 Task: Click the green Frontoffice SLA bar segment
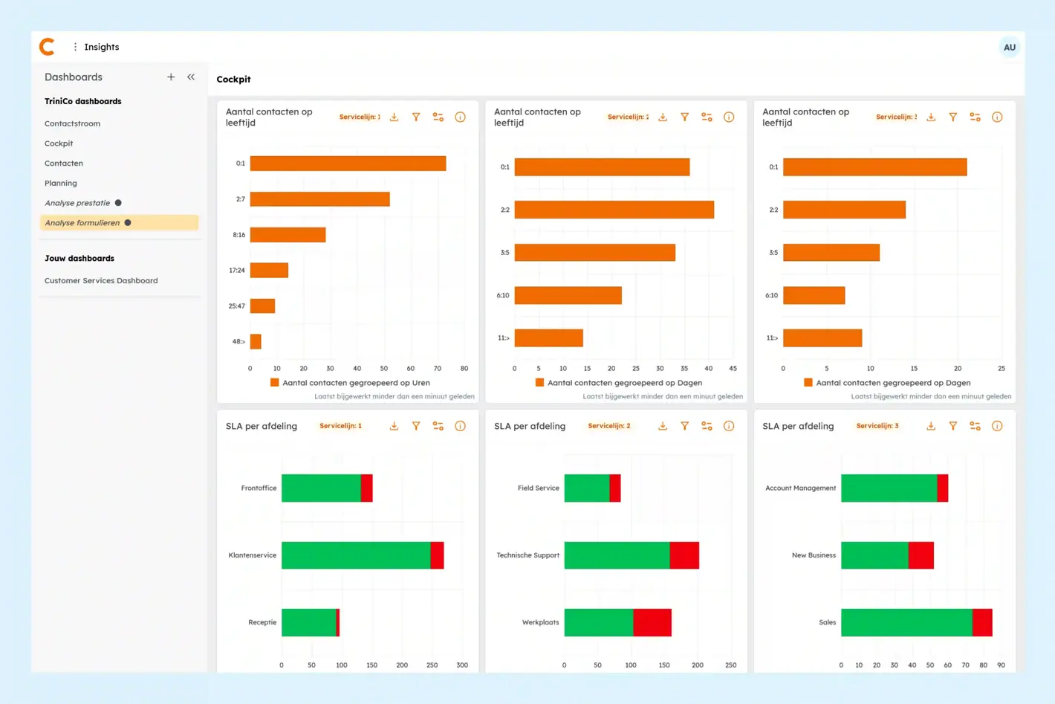point(321,488)
